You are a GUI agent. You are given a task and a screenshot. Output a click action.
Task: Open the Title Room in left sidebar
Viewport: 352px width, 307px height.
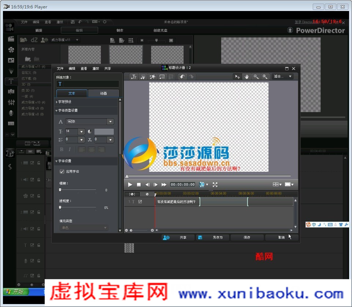tap(11, 81)
